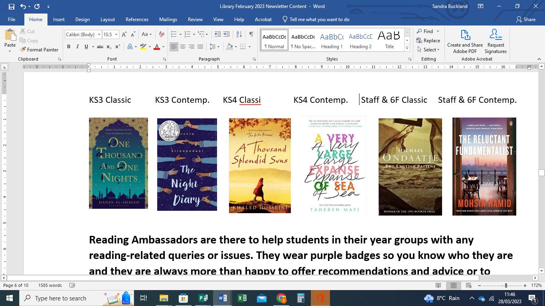Open the font size 10.5 dropdown
Screen dimensions: 545x306
coord(116,35)
